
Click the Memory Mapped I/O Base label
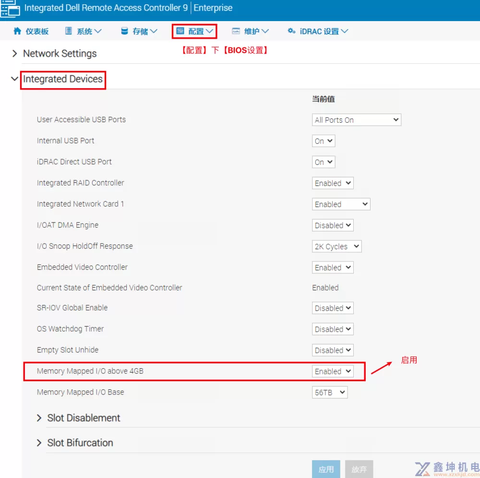coord(80,392)
